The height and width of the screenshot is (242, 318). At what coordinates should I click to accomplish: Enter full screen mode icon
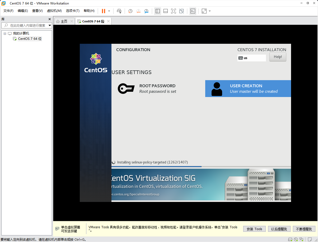[x=174, y=11]
